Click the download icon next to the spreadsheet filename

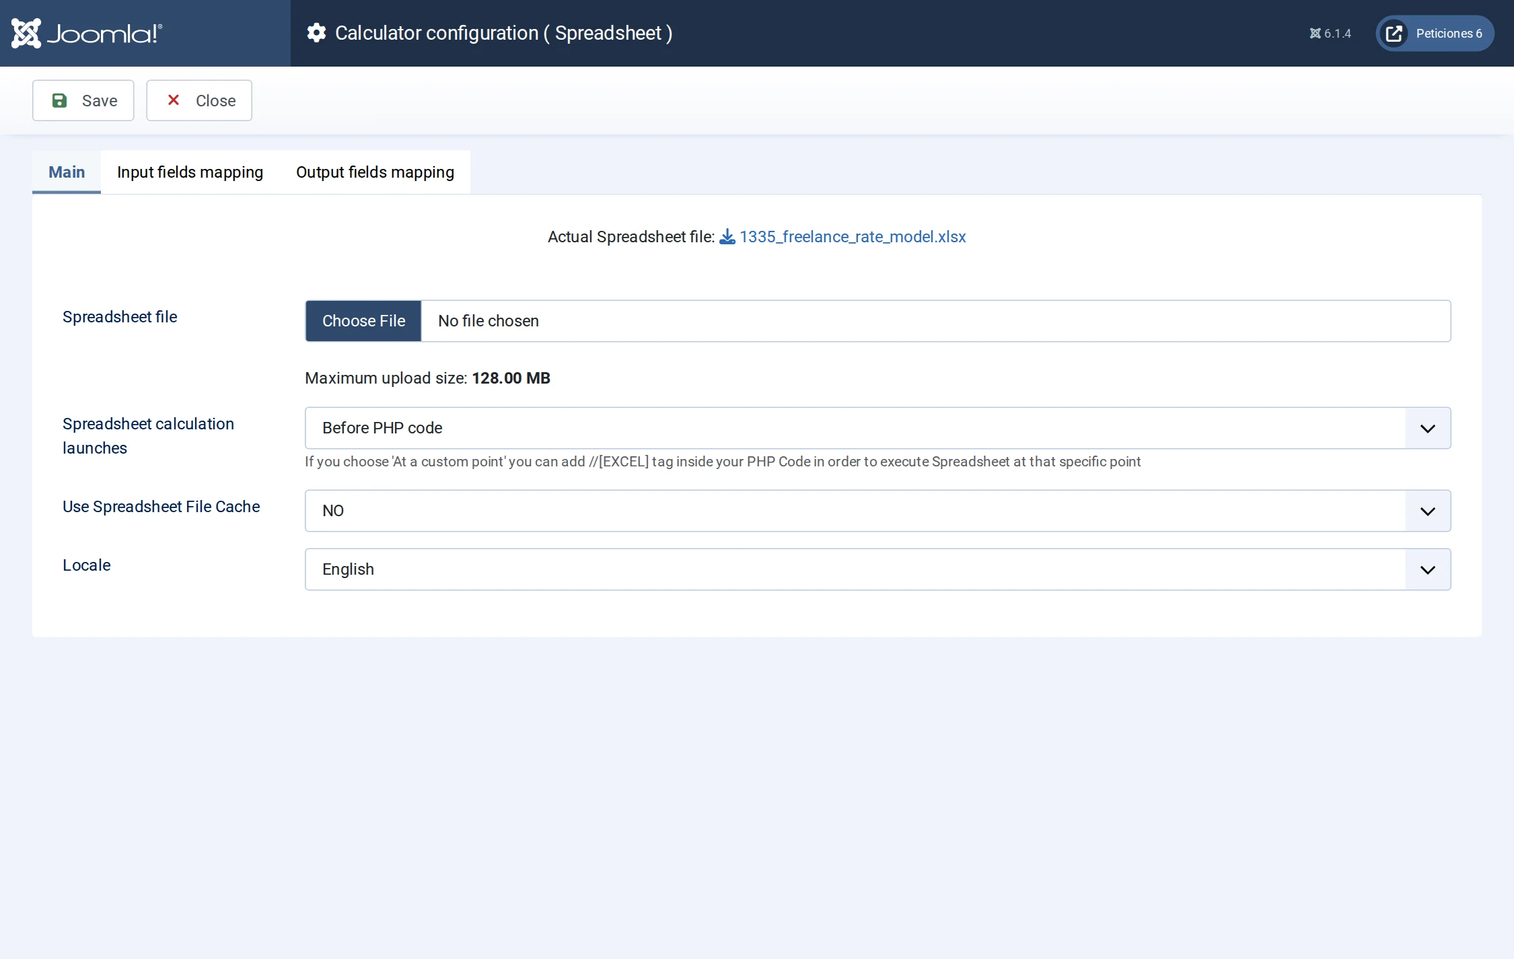click(727, 237)
